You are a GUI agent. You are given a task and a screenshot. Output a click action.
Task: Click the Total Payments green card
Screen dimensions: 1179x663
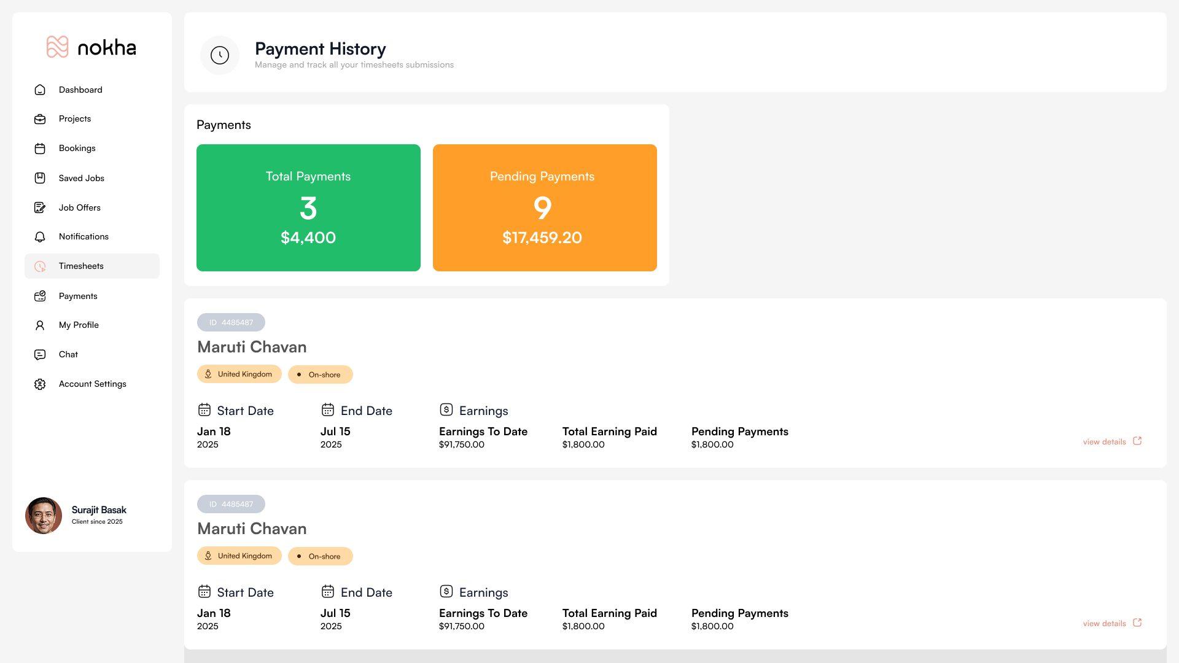point(308,207)
